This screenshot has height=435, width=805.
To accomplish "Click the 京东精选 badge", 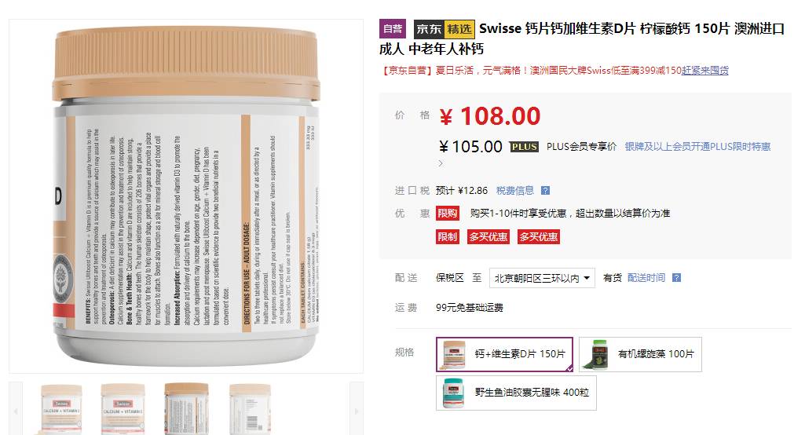I will 444,29.
